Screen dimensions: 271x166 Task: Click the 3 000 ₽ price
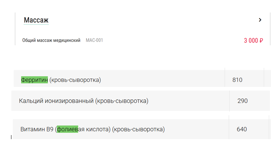click(253, 40)
